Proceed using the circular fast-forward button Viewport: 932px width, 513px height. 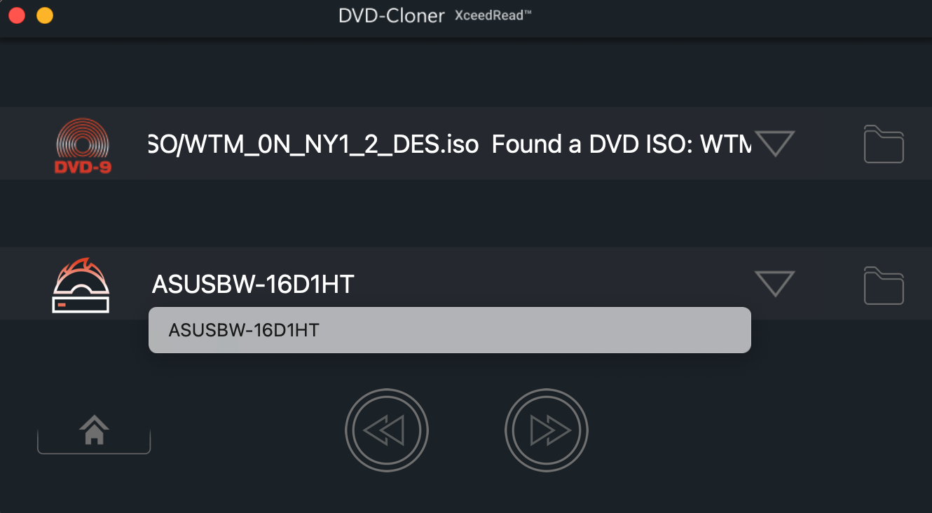(x=547, y=430)
